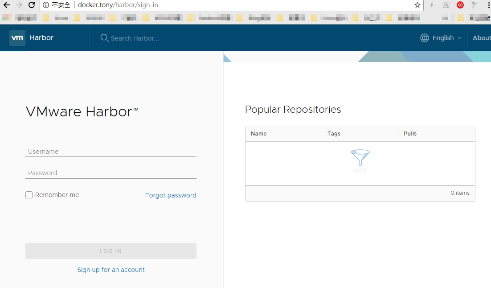Click Sign up for an account
The width and height of the screenshot is (491, 288).
point(111,270)
